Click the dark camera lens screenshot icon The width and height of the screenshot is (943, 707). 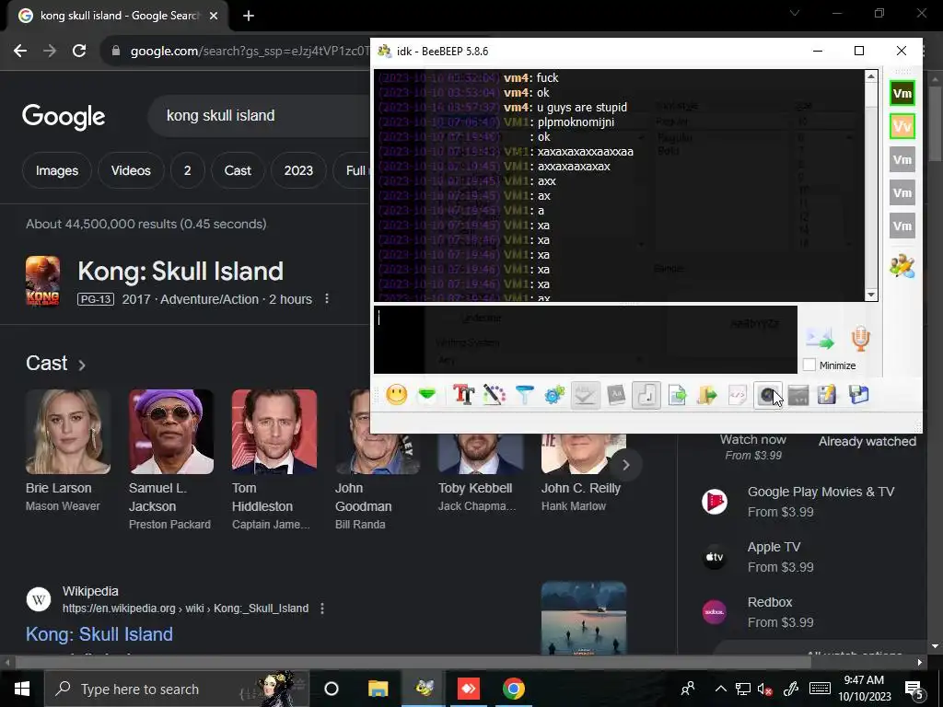(x=768, y=395)
